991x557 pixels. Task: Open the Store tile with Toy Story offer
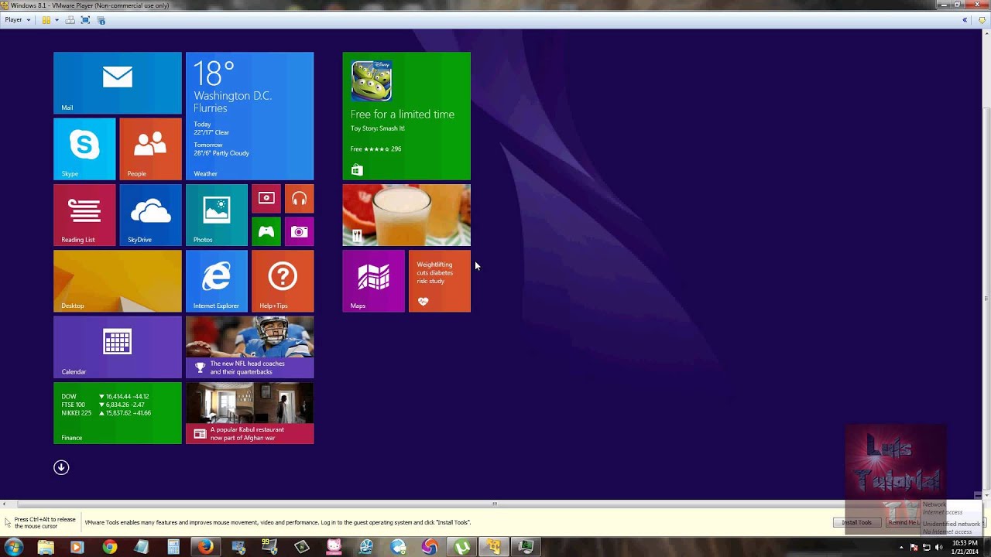pyautogui.click(x=406, y=116)
